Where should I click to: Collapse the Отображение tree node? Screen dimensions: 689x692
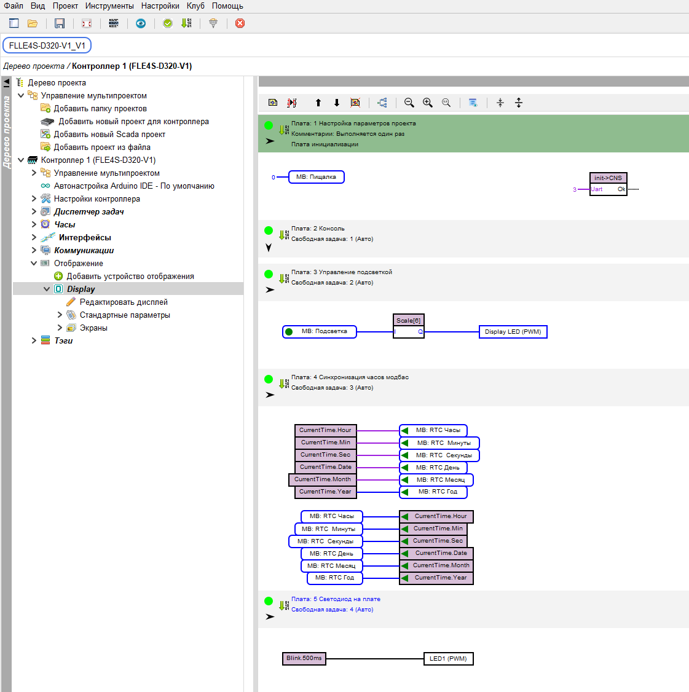34,263
